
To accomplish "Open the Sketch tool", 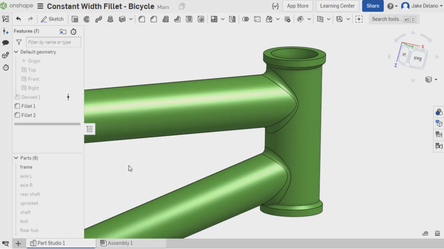I will coord(52,19).
